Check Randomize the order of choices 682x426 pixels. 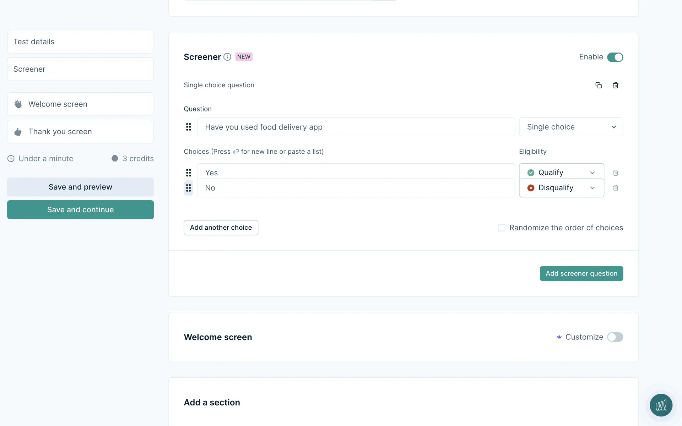coord(502,228)
